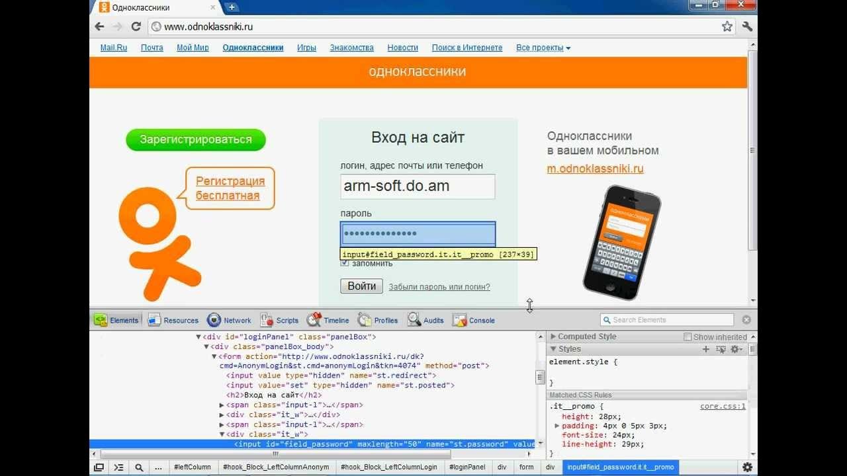Select #loginPanel in the breadcrumb bar
Screen dimensions: 847x476
tap(467, 467)
